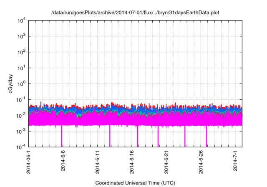Click the '2014-6-26' date label
Image resolution: width=267 pixels, height=187 pixels.
point(201,162)
